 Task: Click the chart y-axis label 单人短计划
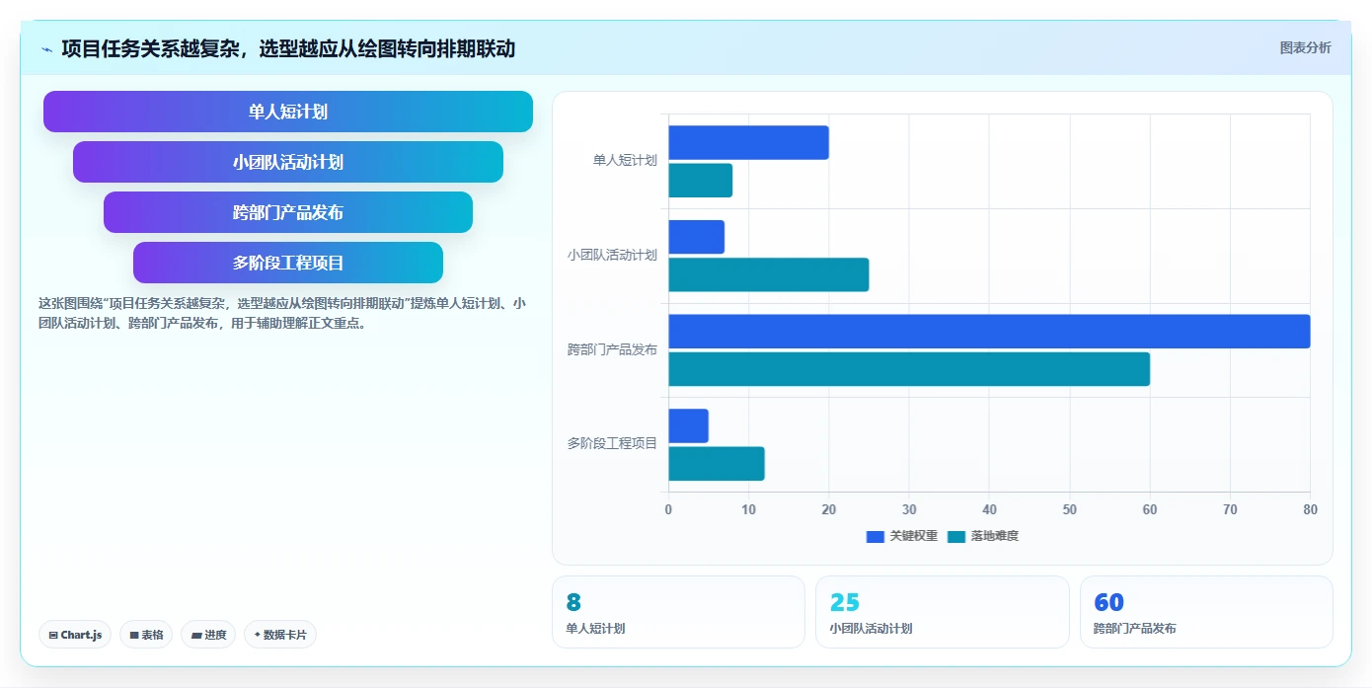click(625, 160)
